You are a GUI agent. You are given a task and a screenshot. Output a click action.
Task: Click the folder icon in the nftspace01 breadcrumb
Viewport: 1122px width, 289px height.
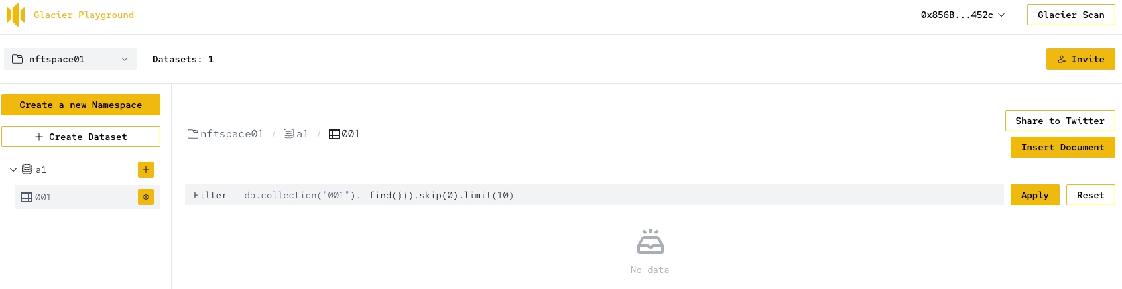(193, 134)
